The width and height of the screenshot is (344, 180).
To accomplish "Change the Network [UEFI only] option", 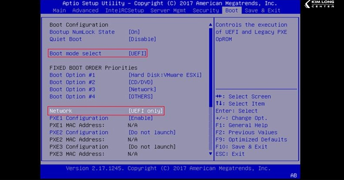I will coord(146,111).
